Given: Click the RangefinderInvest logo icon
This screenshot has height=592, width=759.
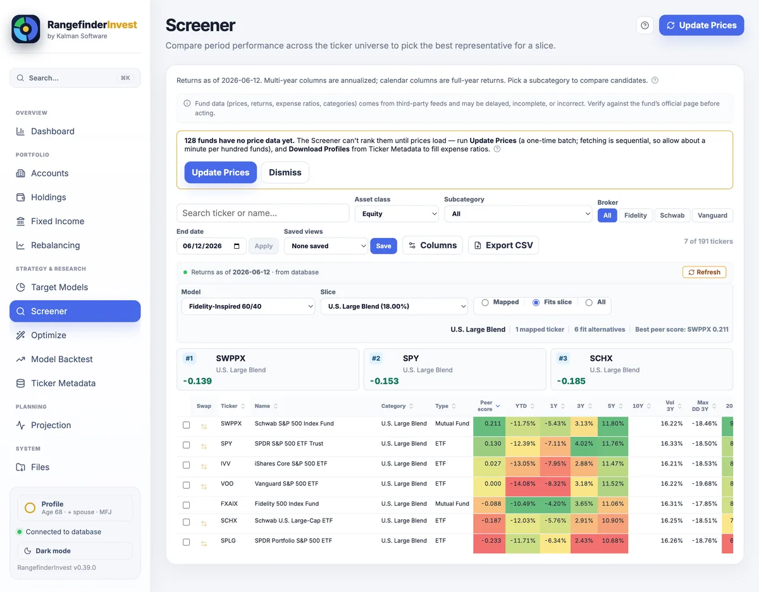Looking at the screenshot, I should [26, 29].
